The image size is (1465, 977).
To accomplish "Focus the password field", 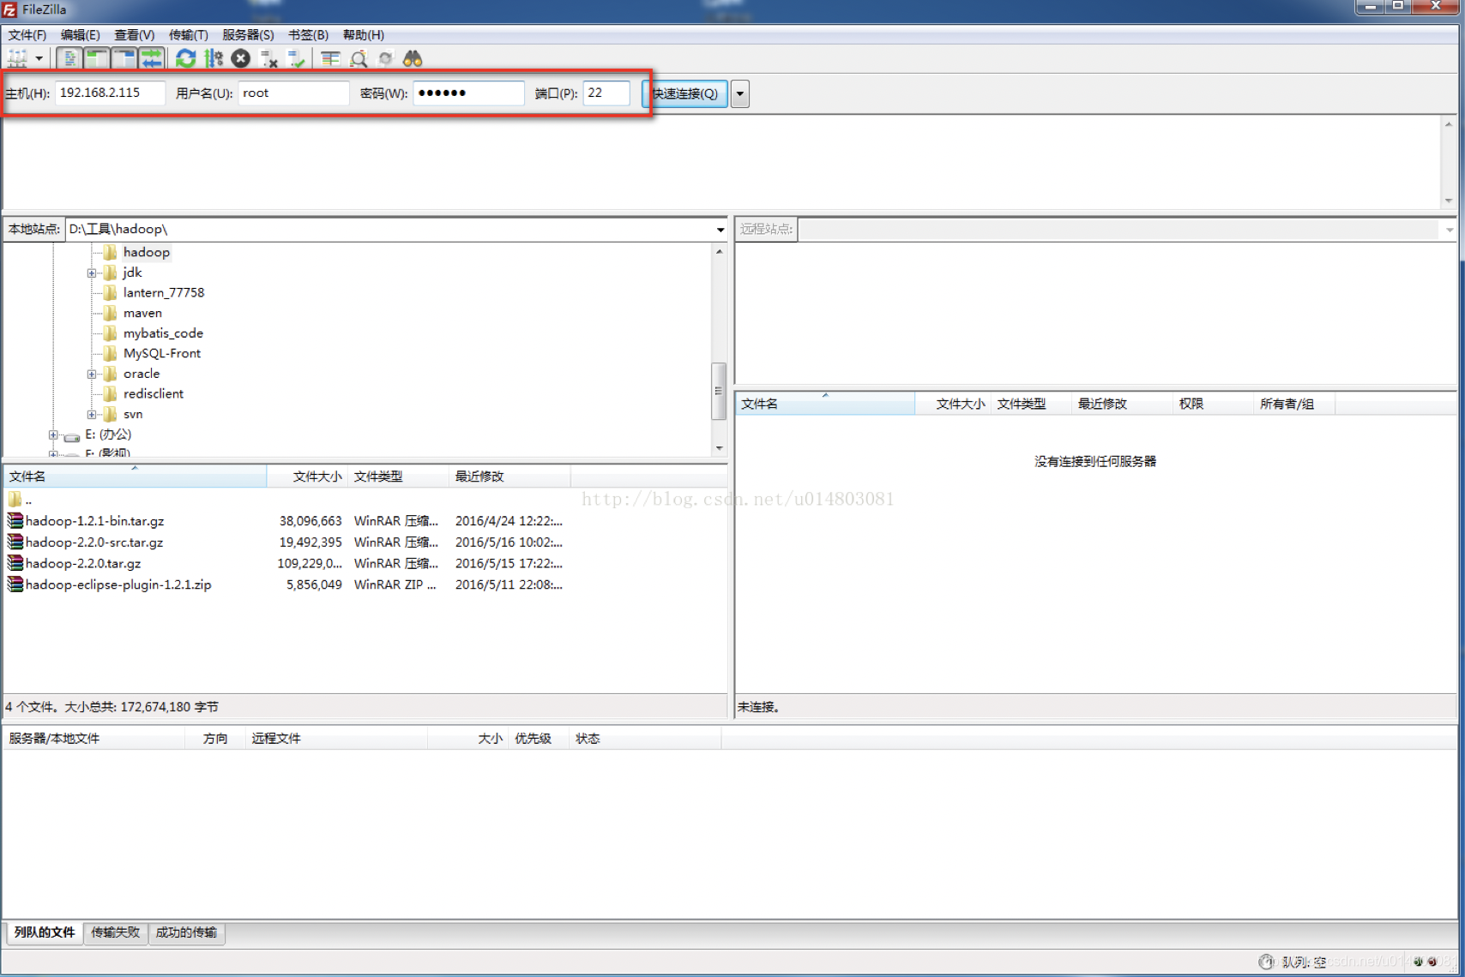I will [468, 93].
